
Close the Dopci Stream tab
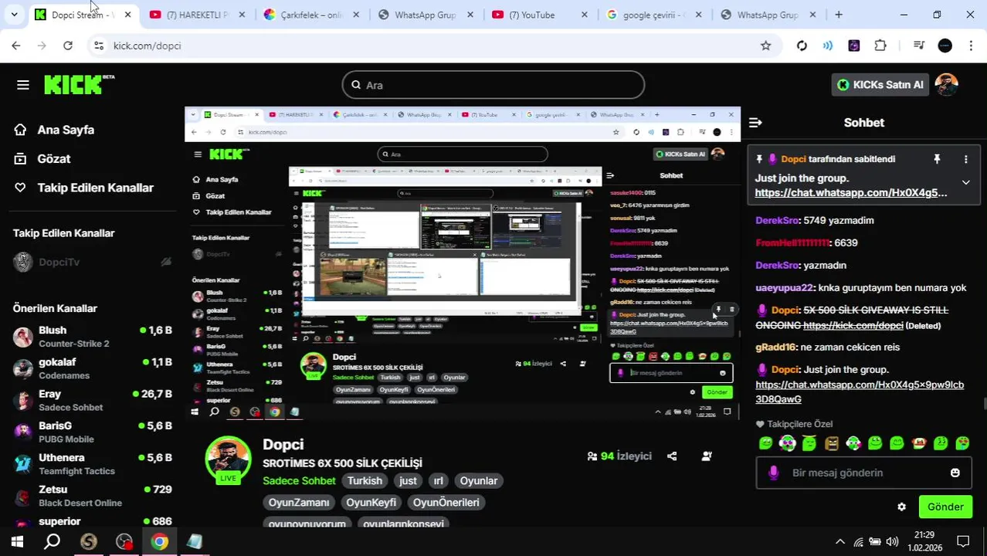[x=127, y=15]
